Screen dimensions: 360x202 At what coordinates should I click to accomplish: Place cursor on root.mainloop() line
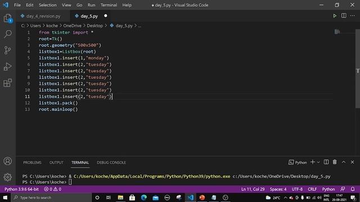tap(58, 109)
